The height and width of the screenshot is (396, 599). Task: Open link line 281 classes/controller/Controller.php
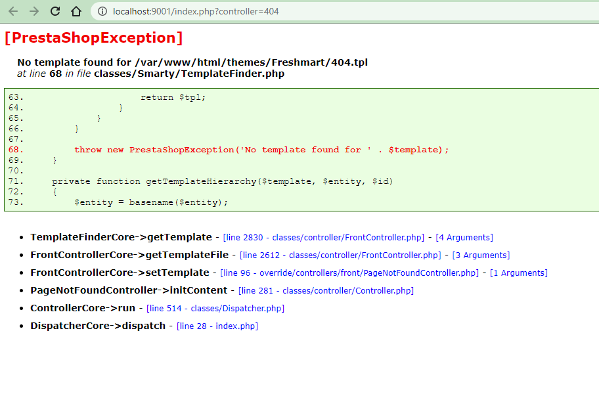tap(326, 291)
